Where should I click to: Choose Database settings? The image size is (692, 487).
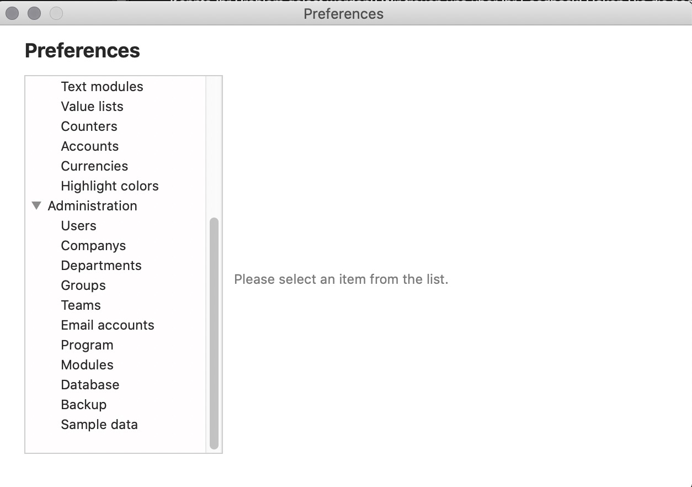(90, 385)
